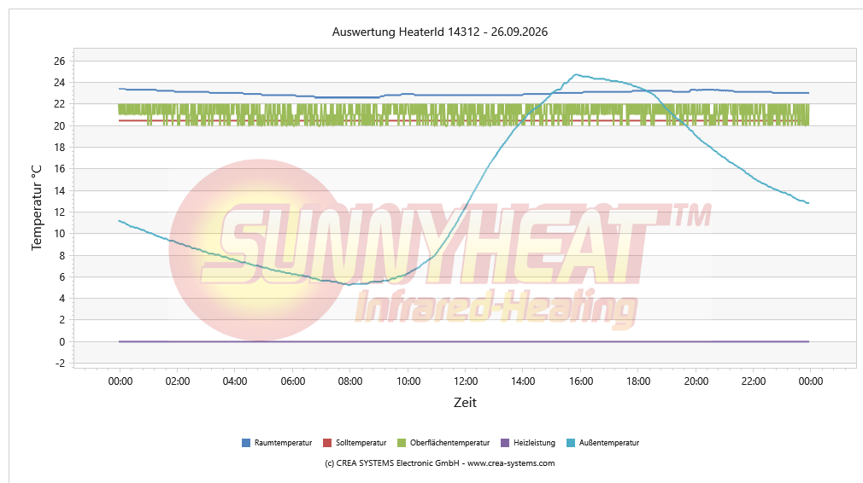The image size is (863, 483).
Task: Click the 12 value on temperature axis
Action: 60,212
